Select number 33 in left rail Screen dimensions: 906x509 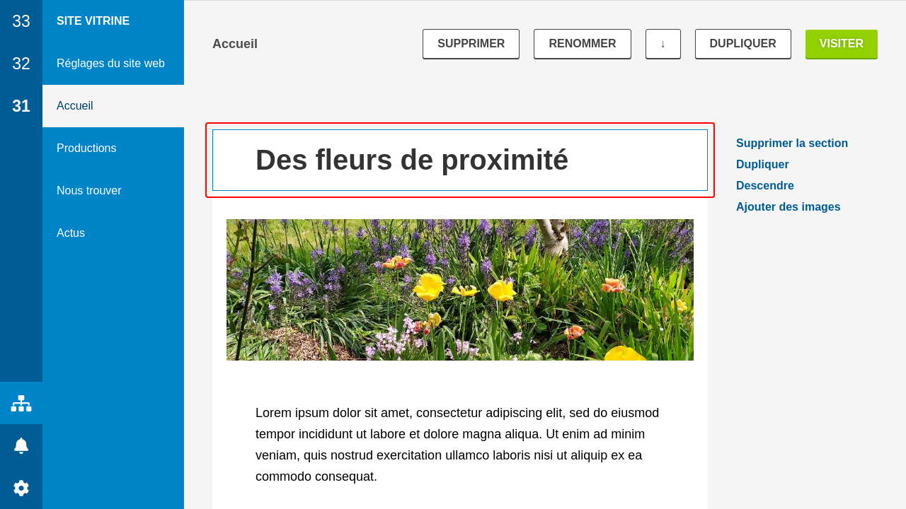21,21
